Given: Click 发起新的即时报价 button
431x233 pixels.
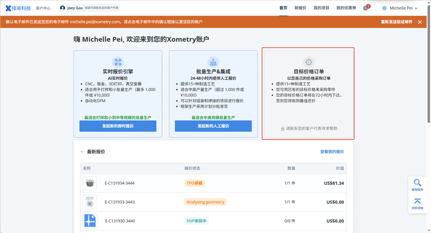Looking at the screenshot, I should point(118,126).
